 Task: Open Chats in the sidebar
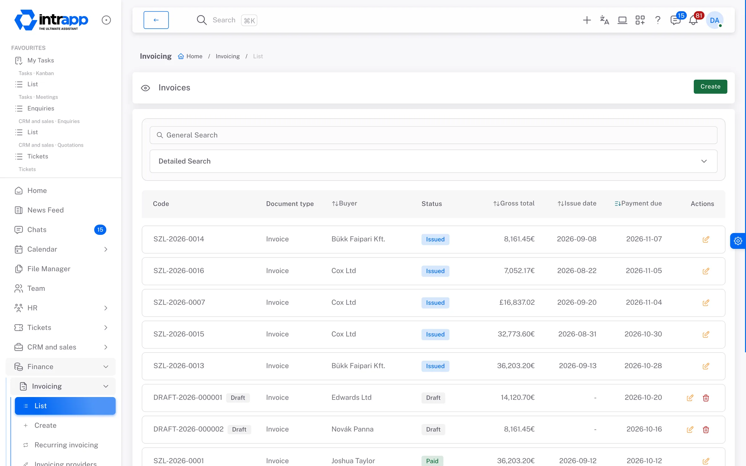click(x=61, y=230)
